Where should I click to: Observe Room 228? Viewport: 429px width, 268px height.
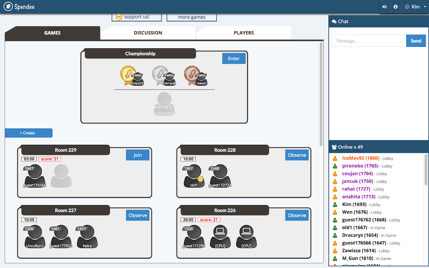coord(297,155)
